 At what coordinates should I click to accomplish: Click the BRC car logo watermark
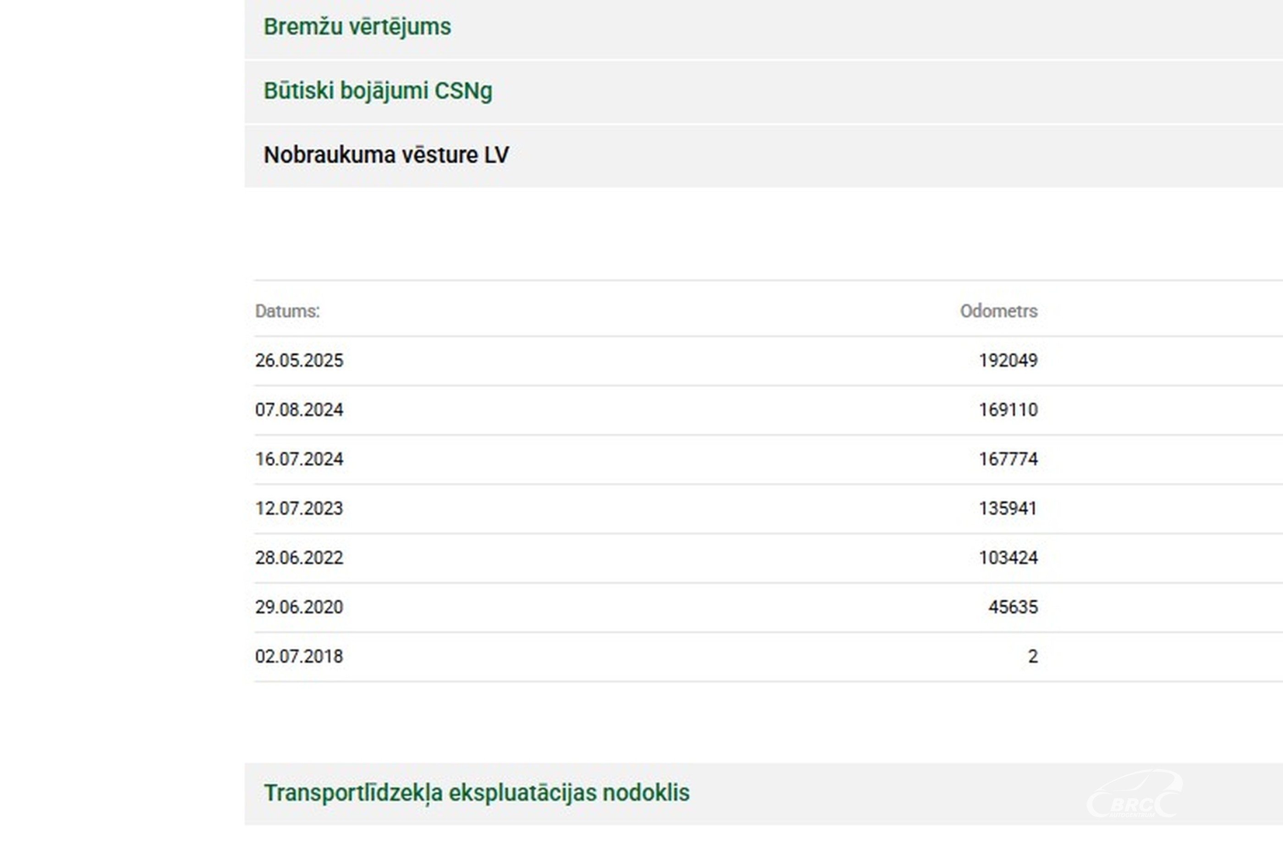coord(1134,795)
